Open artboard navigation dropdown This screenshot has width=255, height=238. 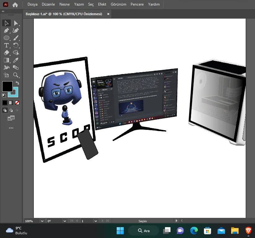click(x=96, y=221)
